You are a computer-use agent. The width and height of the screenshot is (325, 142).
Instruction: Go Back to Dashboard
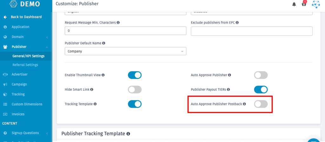pyautogui.click(x=26, y=17)
